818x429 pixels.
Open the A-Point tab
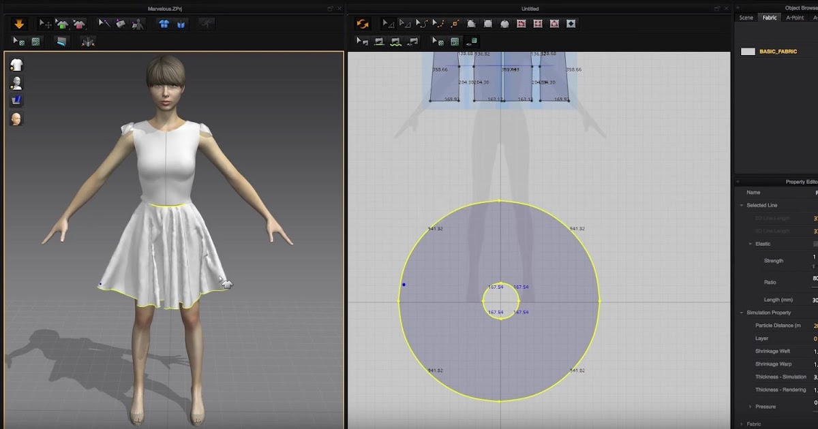click(795, 18)
